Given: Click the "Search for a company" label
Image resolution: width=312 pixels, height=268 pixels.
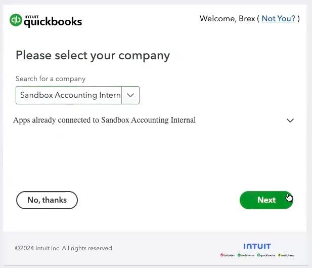Looking at the screenshot, I should [51, 79].
